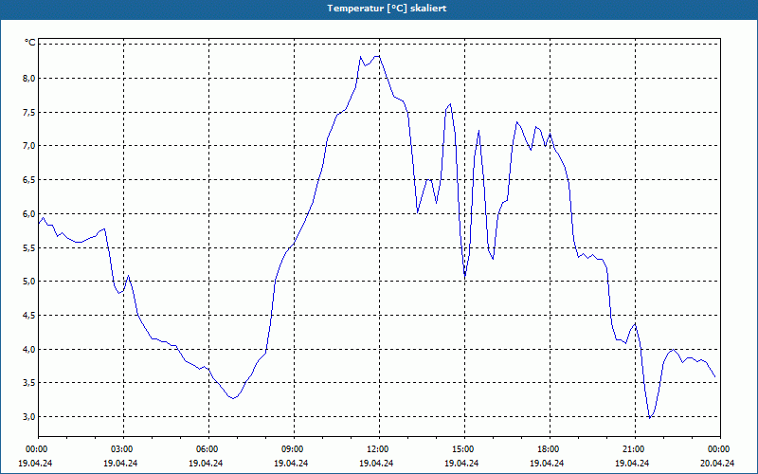
Task: Click the 12:00 time axis label
Action: pyautogui.click(x=376, y=449)
